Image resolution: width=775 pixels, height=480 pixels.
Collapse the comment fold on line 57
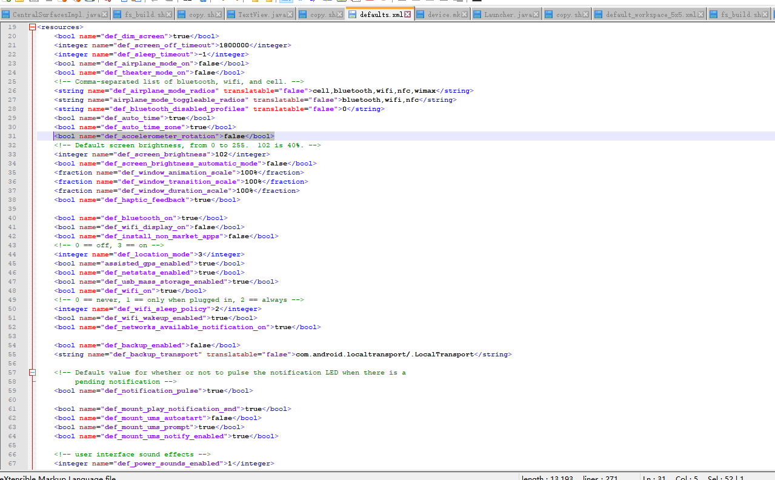pos(32,372)
